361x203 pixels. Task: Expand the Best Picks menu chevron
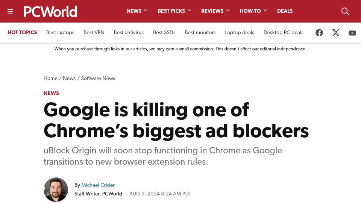tap(190, 11)
